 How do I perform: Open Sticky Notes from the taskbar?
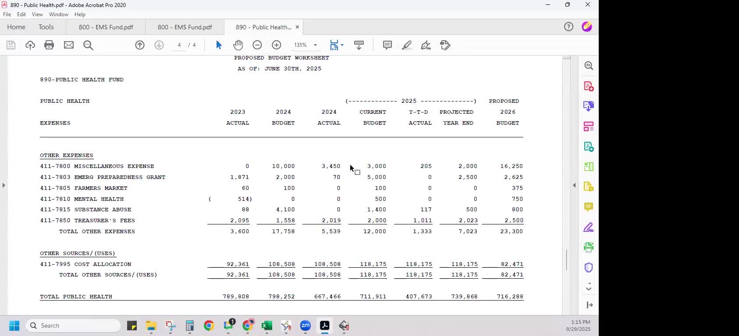tap(132, 326)
